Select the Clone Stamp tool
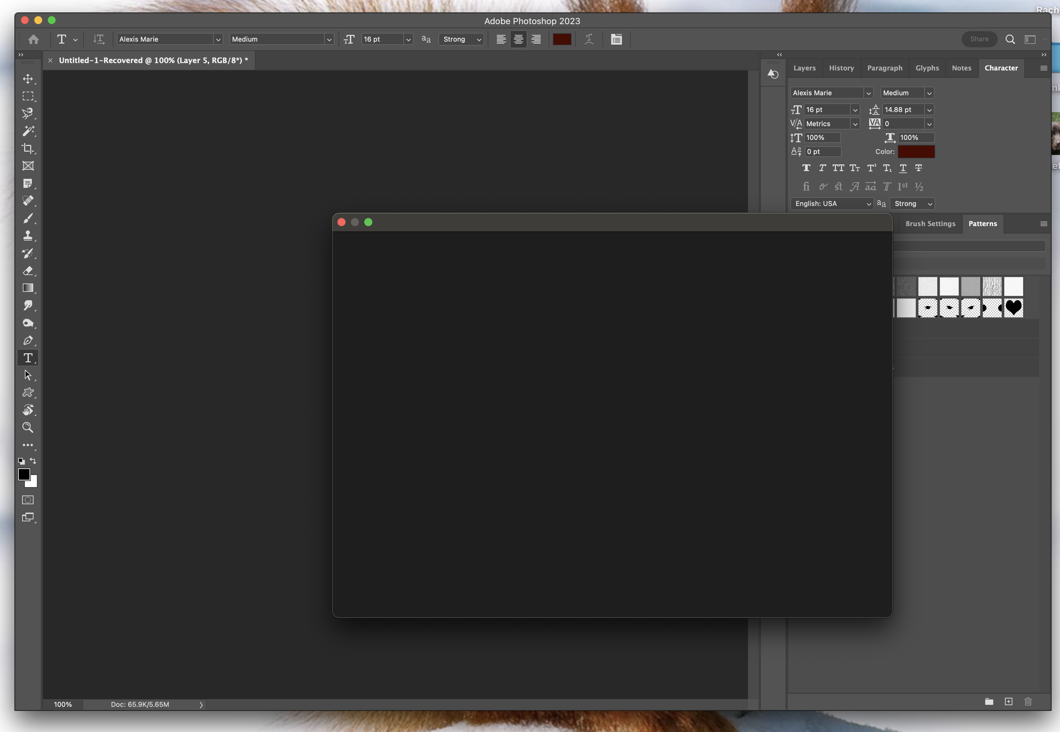The height and width of the screenshot is (732, 1060). click(28, 236)
